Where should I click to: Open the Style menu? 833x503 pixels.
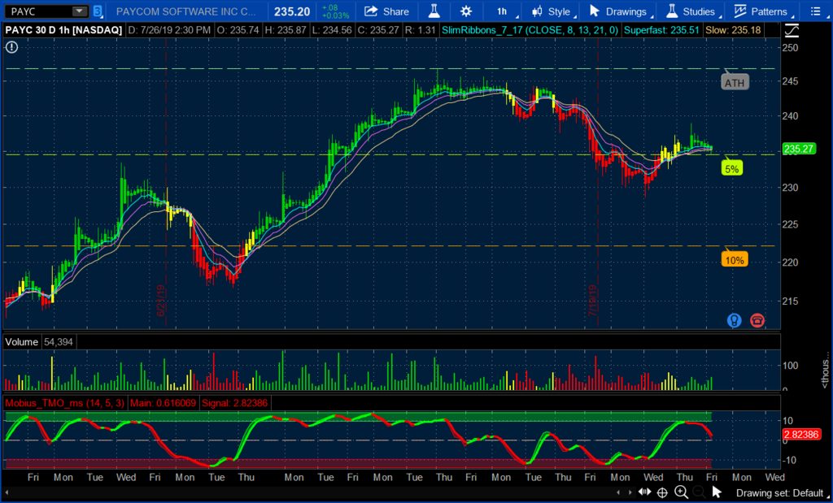552,11
